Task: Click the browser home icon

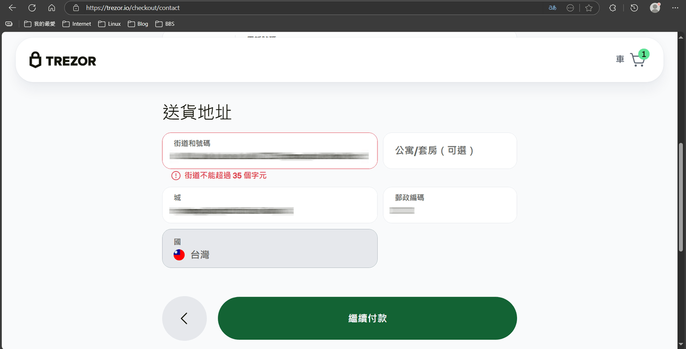Action: pos(51,8)
